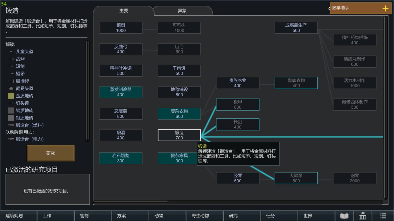
Task: Select the 活力水制作 research project
Action: [355, 83]
